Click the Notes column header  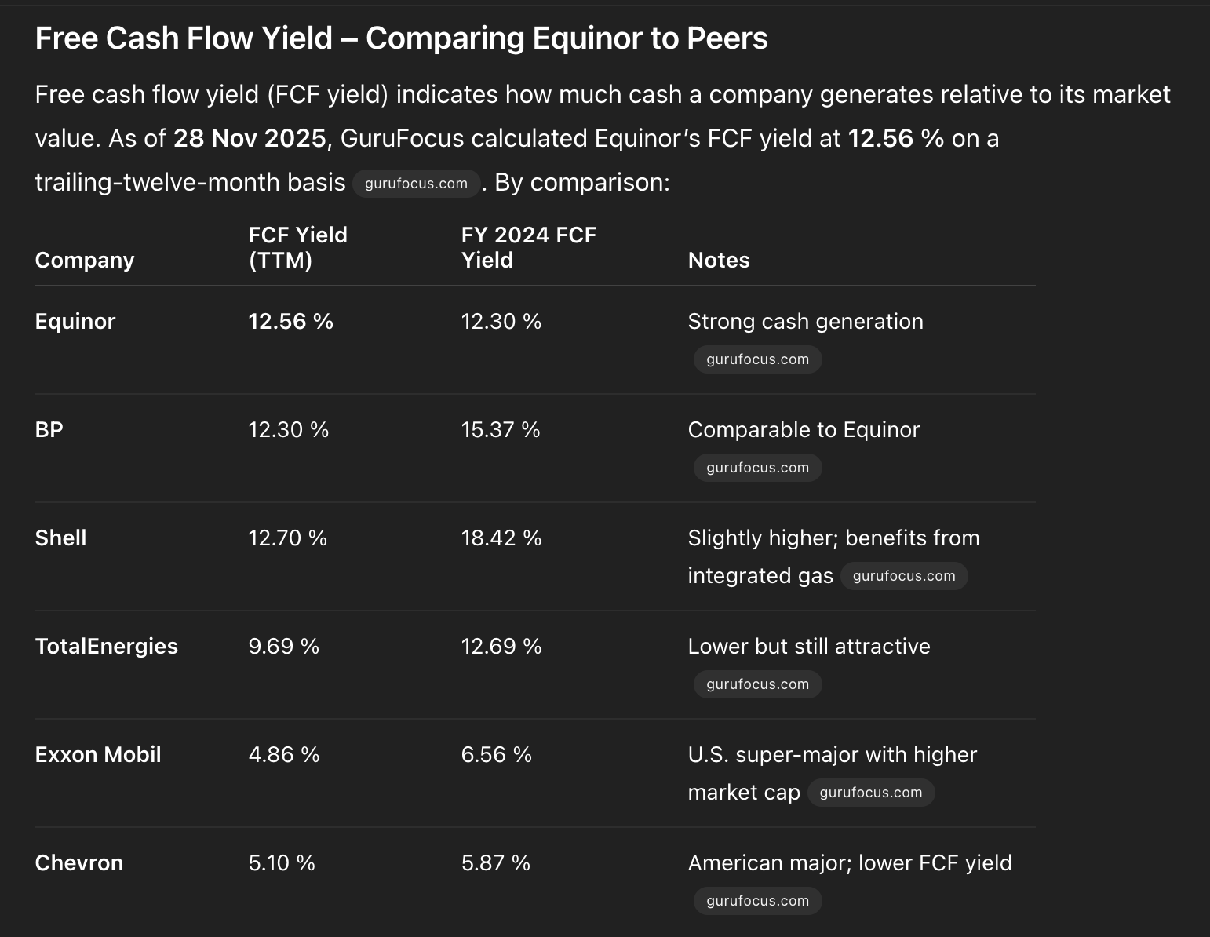click(719, 261)
